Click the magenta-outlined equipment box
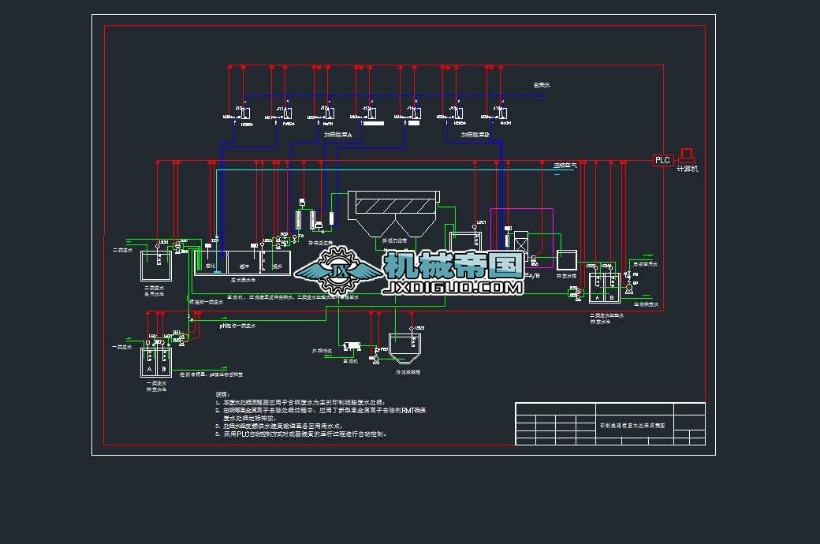 click(x=521, y=238)
